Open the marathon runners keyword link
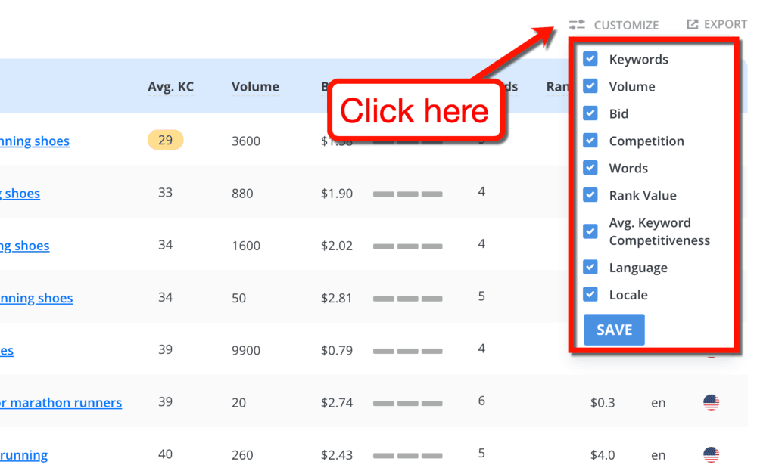Image resolution: width=757 pixels, height=471 pixels. [61, 403]
